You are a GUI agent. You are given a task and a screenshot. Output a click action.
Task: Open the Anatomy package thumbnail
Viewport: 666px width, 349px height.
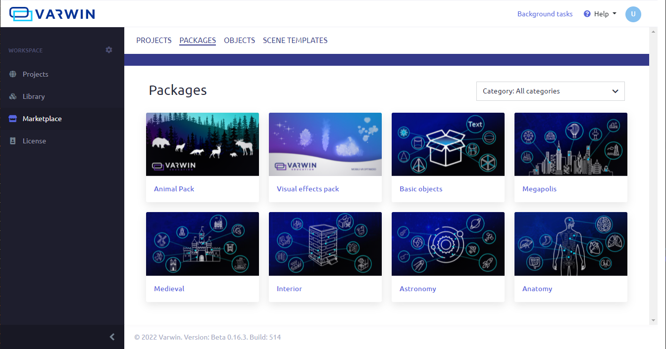570,244
